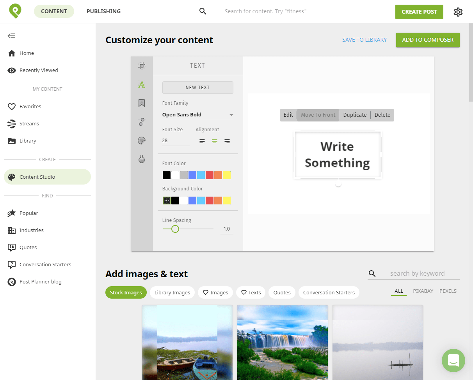Click the Popular shooting star icon

pos(12,213)
